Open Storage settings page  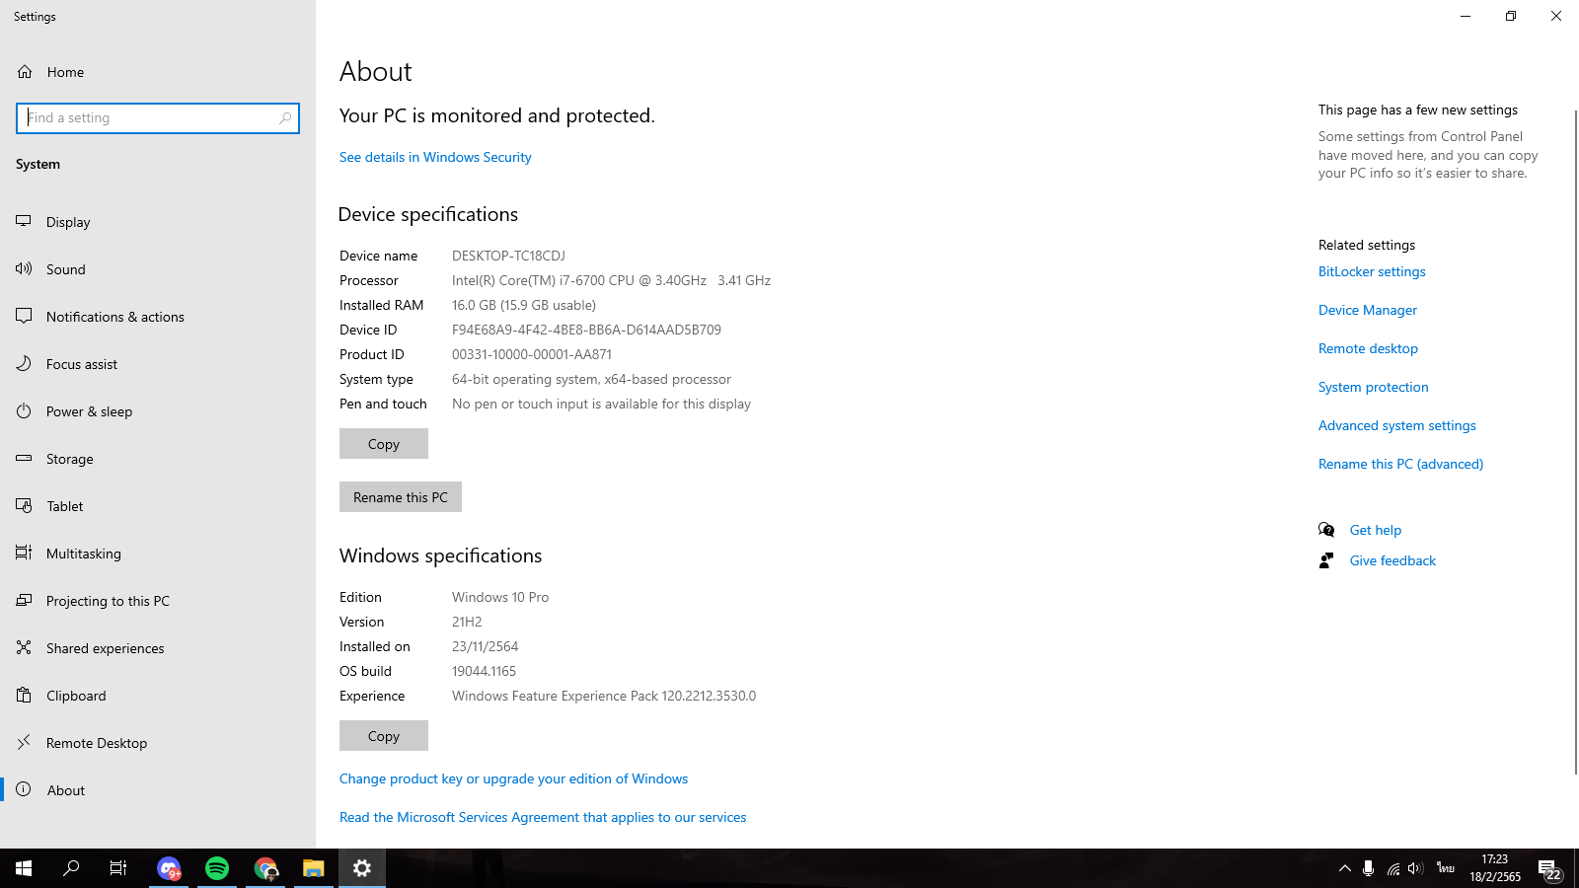pyautogui.click(x=158, y=459)
